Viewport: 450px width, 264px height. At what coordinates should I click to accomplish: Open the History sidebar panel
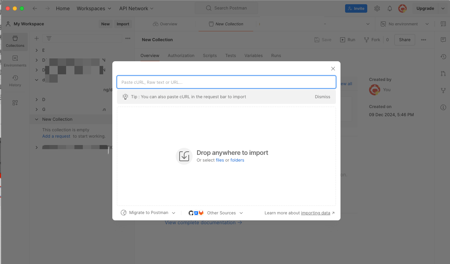pos(15,81)
